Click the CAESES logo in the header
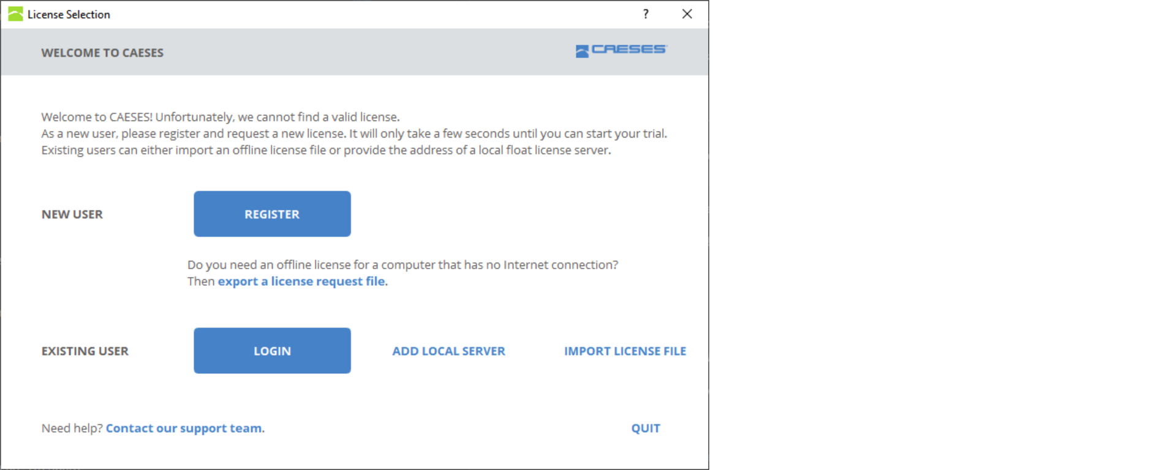Image resolution: width=1176 pixels, height=470 pixels. [x=621, y=50]
